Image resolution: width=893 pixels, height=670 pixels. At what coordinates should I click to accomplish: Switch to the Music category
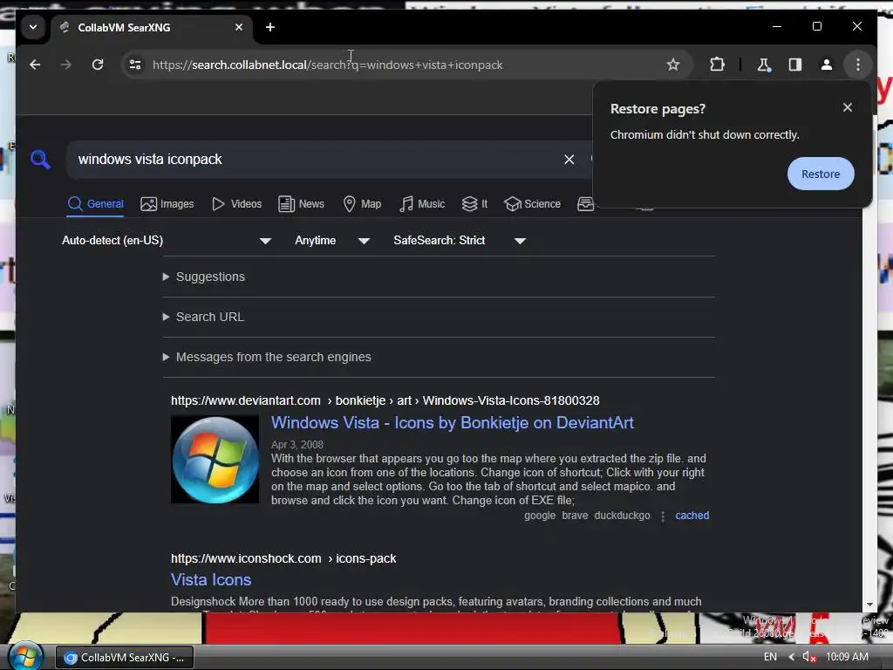[422, 204]
